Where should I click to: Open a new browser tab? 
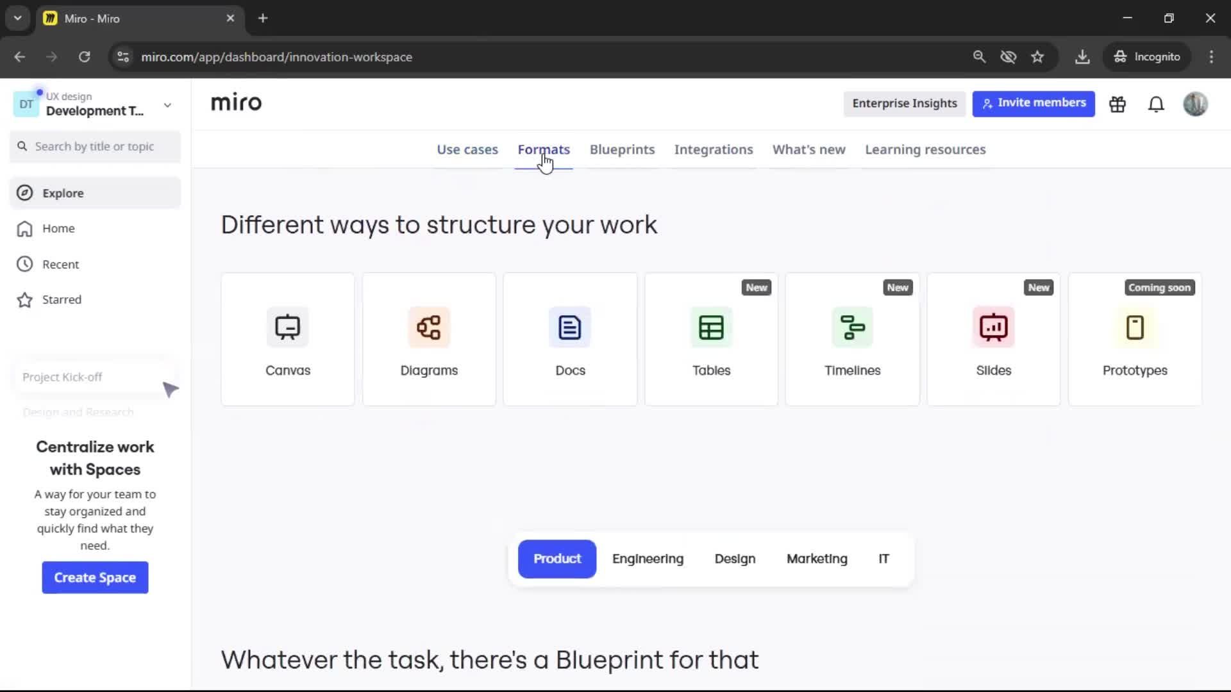click(263, 18)
